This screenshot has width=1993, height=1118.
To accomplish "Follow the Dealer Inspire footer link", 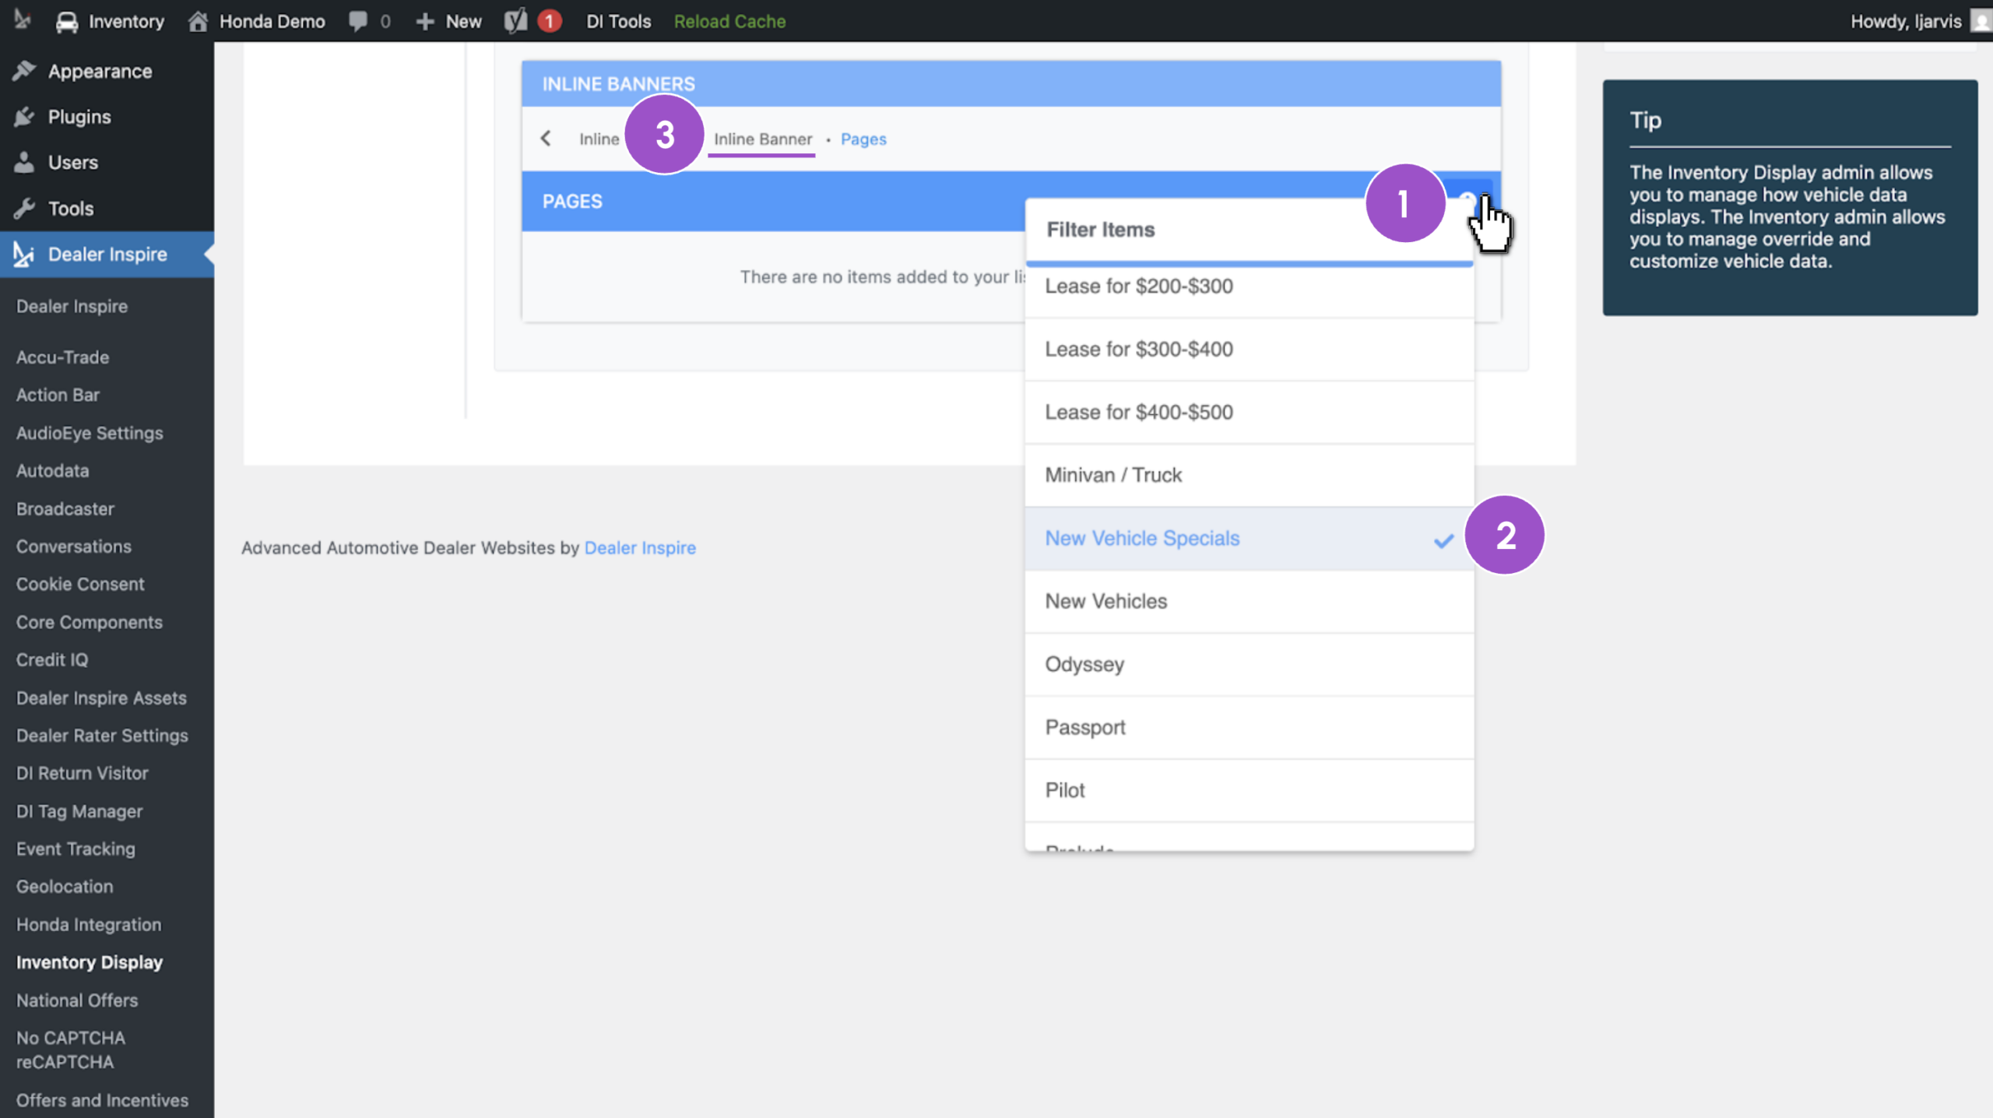I will 640,547.
